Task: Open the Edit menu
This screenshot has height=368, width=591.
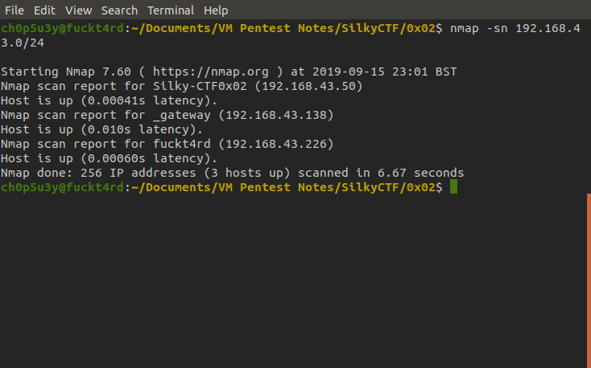Action: [x=44, y=10]
